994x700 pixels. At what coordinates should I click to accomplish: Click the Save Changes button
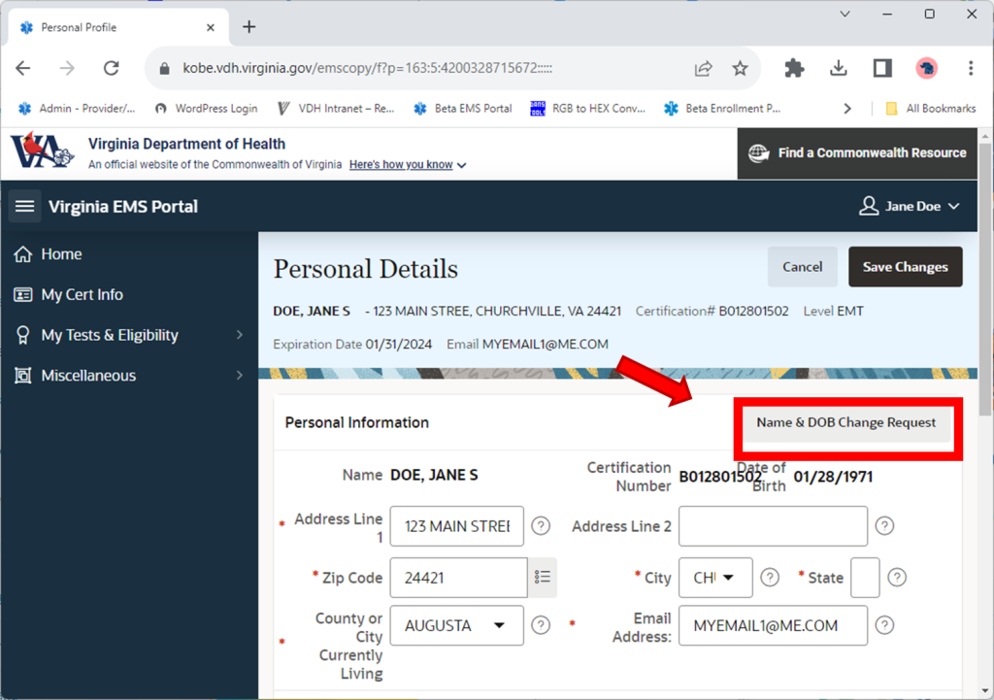[905, 267]
